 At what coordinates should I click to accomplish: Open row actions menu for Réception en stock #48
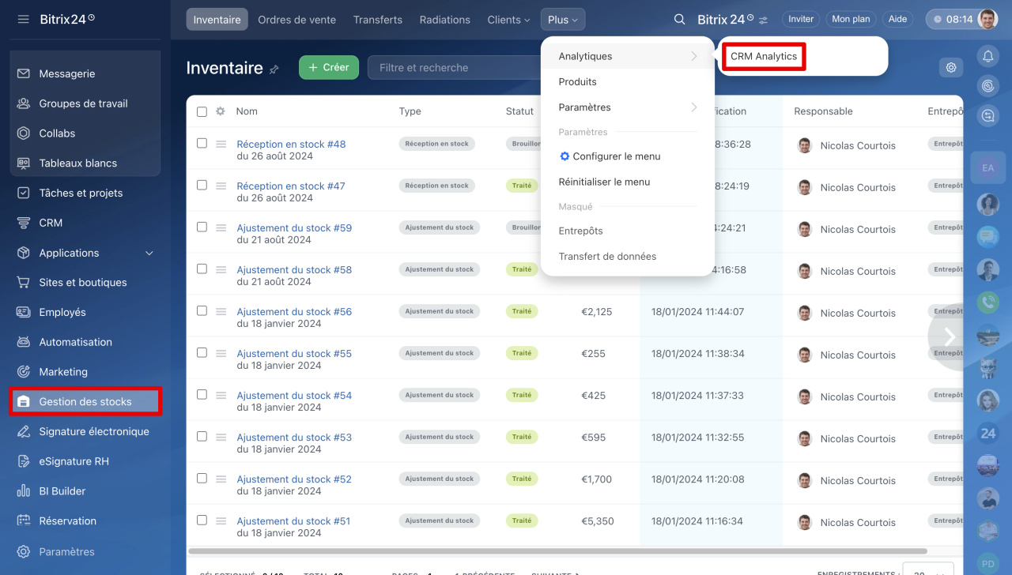point(221,145)
